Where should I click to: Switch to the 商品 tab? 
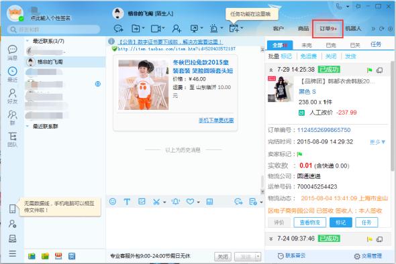coord(303,29)
